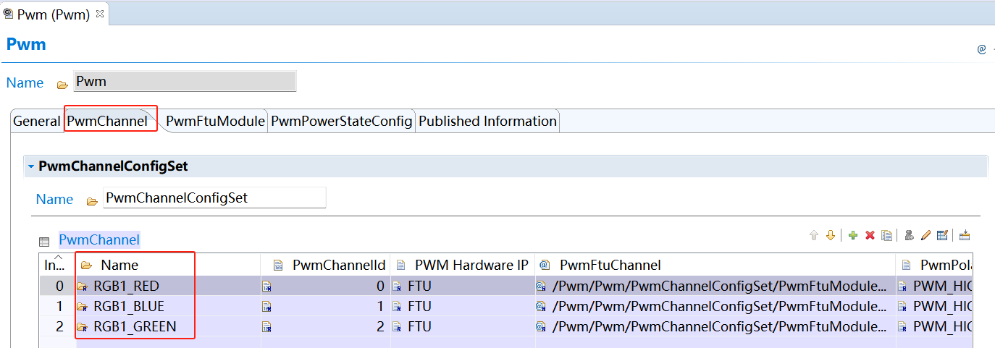This screenshot has width=995, height=348.
Task: Click the Name column header in table
Action: tap(119, 266)
